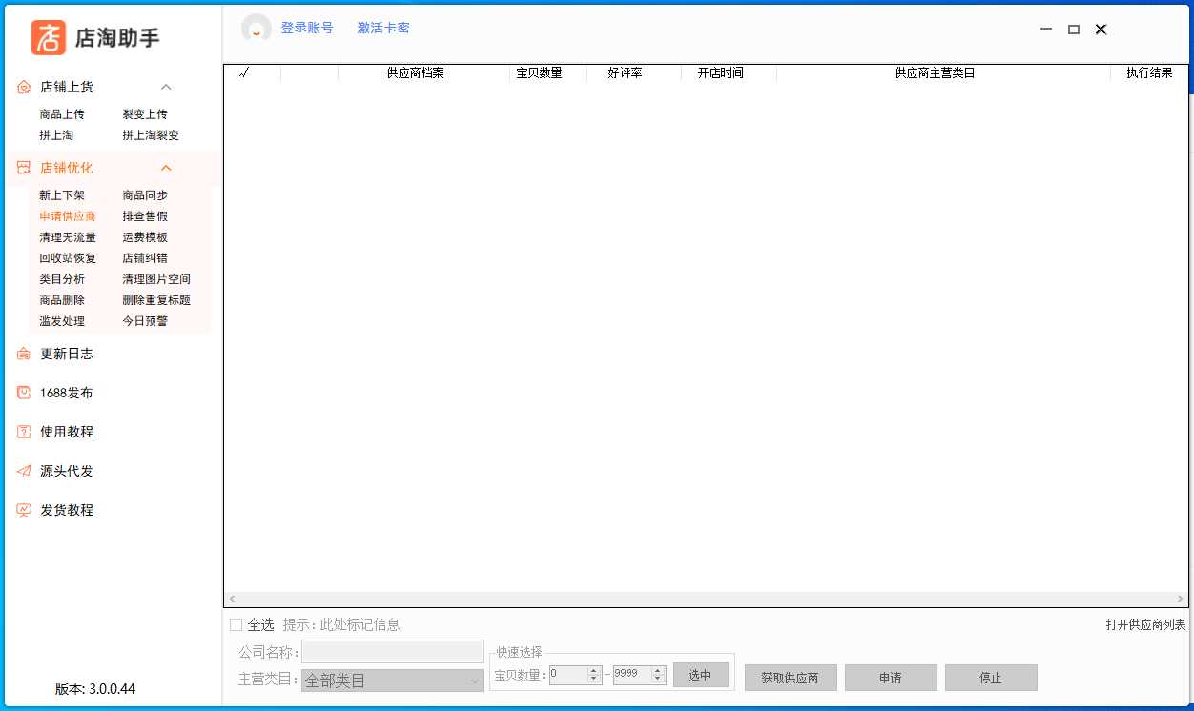This screenshot has width=1194, height=711.
Task: Open the 激活卡密 link
Action: (382, 28)
